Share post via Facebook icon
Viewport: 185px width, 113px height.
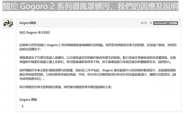pyautogui.click(x=23, y=106)
